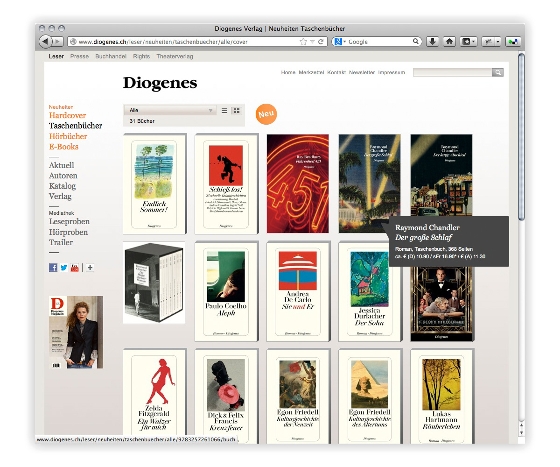Switch to list view layout
Screen dimensions: 560x467
224,111
